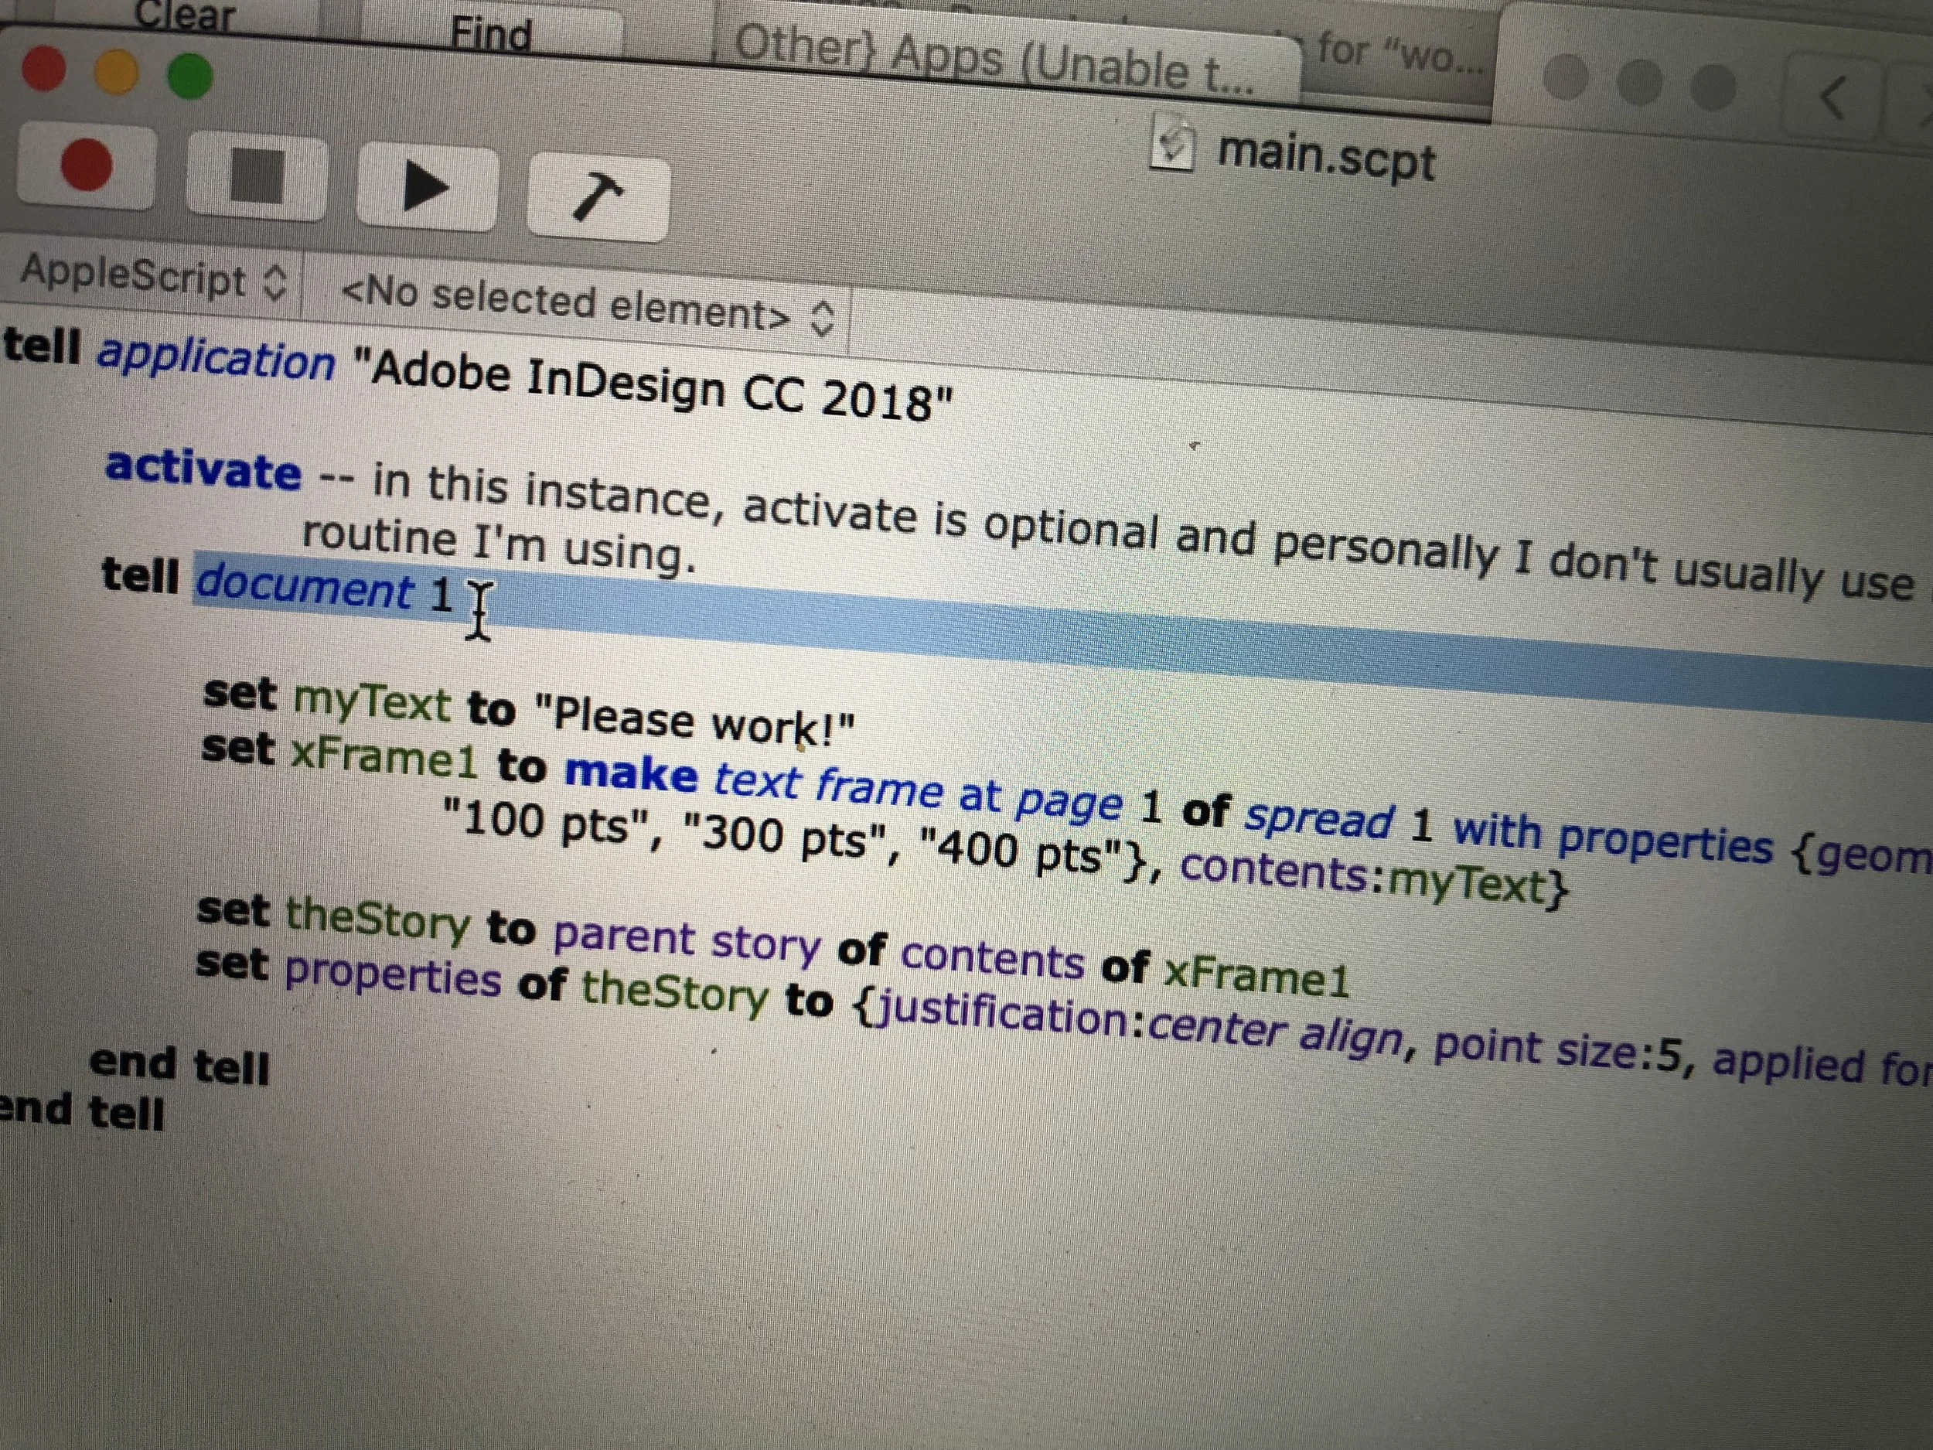Compile the script with hammer icon
Viewport: 1933px width, 1450px height.
click(598, 196)
